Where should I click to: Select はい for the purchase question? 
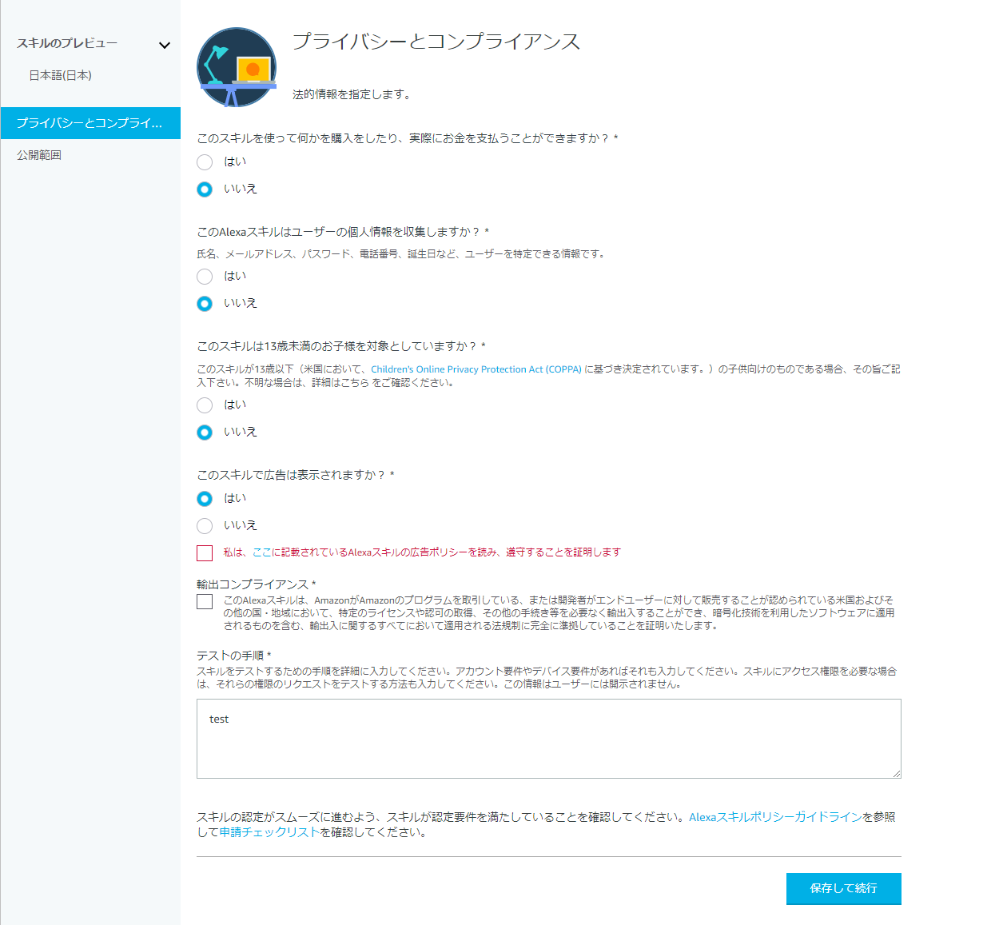tap(205, 162)
